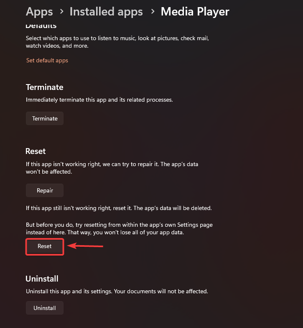Screen dimensions: 303x328
Task: Click the 'we can try to repair it' text
Action: [137, 164]
